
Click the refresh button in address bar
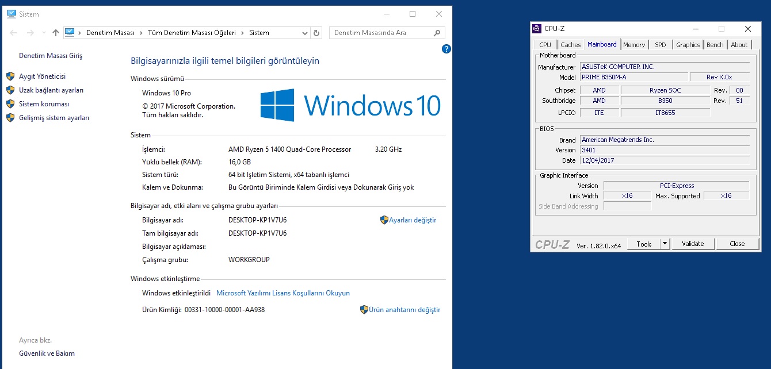[x=316, y=33]
